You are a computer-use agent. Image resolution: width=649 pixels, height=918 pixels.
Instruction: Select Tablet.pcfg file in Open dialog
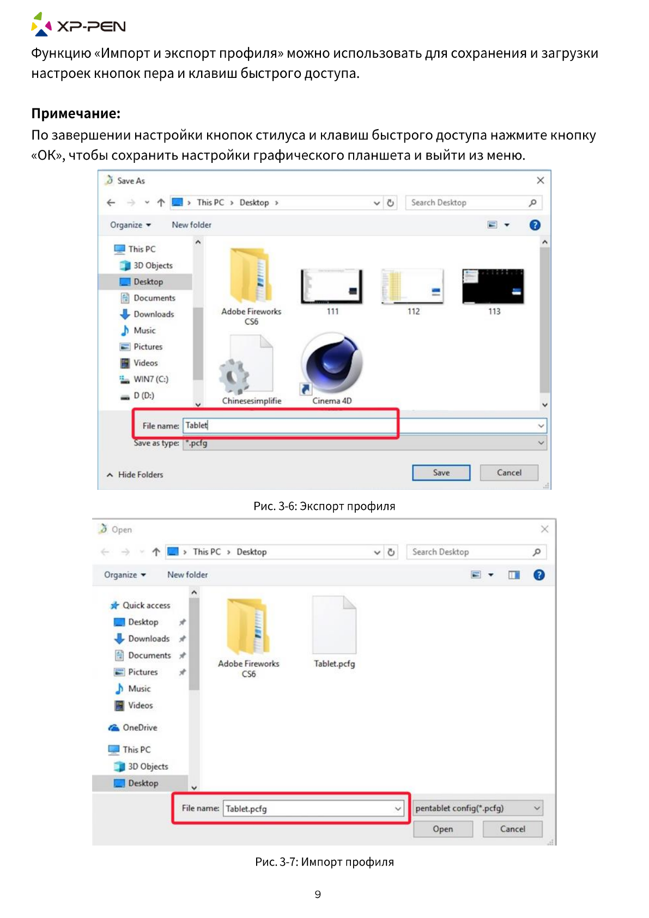(334, 627)
